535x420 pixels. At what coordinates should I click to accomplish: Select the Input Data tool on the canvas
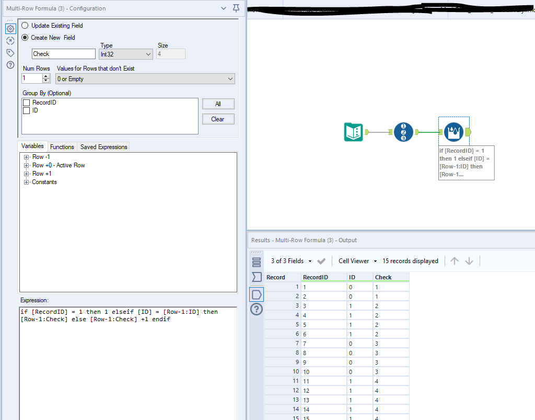353,132
